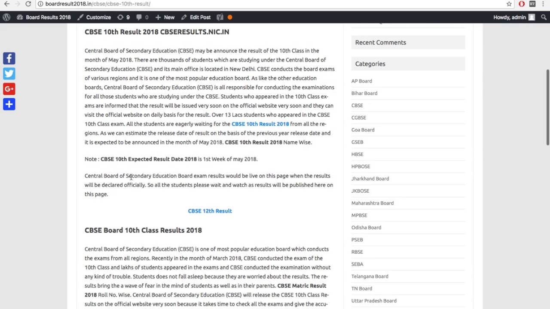Open the Jharkhand Board category
Image resolution: width=550 pixels, height=309 pixels.
coord(370,179)
